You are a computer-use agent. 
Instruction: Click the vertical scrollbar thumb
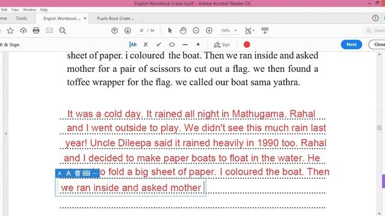(x=380, y=128)
